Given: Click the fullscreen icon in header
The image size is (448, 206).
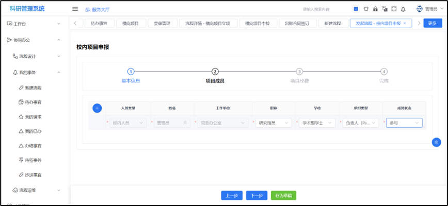Looking at the screenshot, I should (394, 9).
